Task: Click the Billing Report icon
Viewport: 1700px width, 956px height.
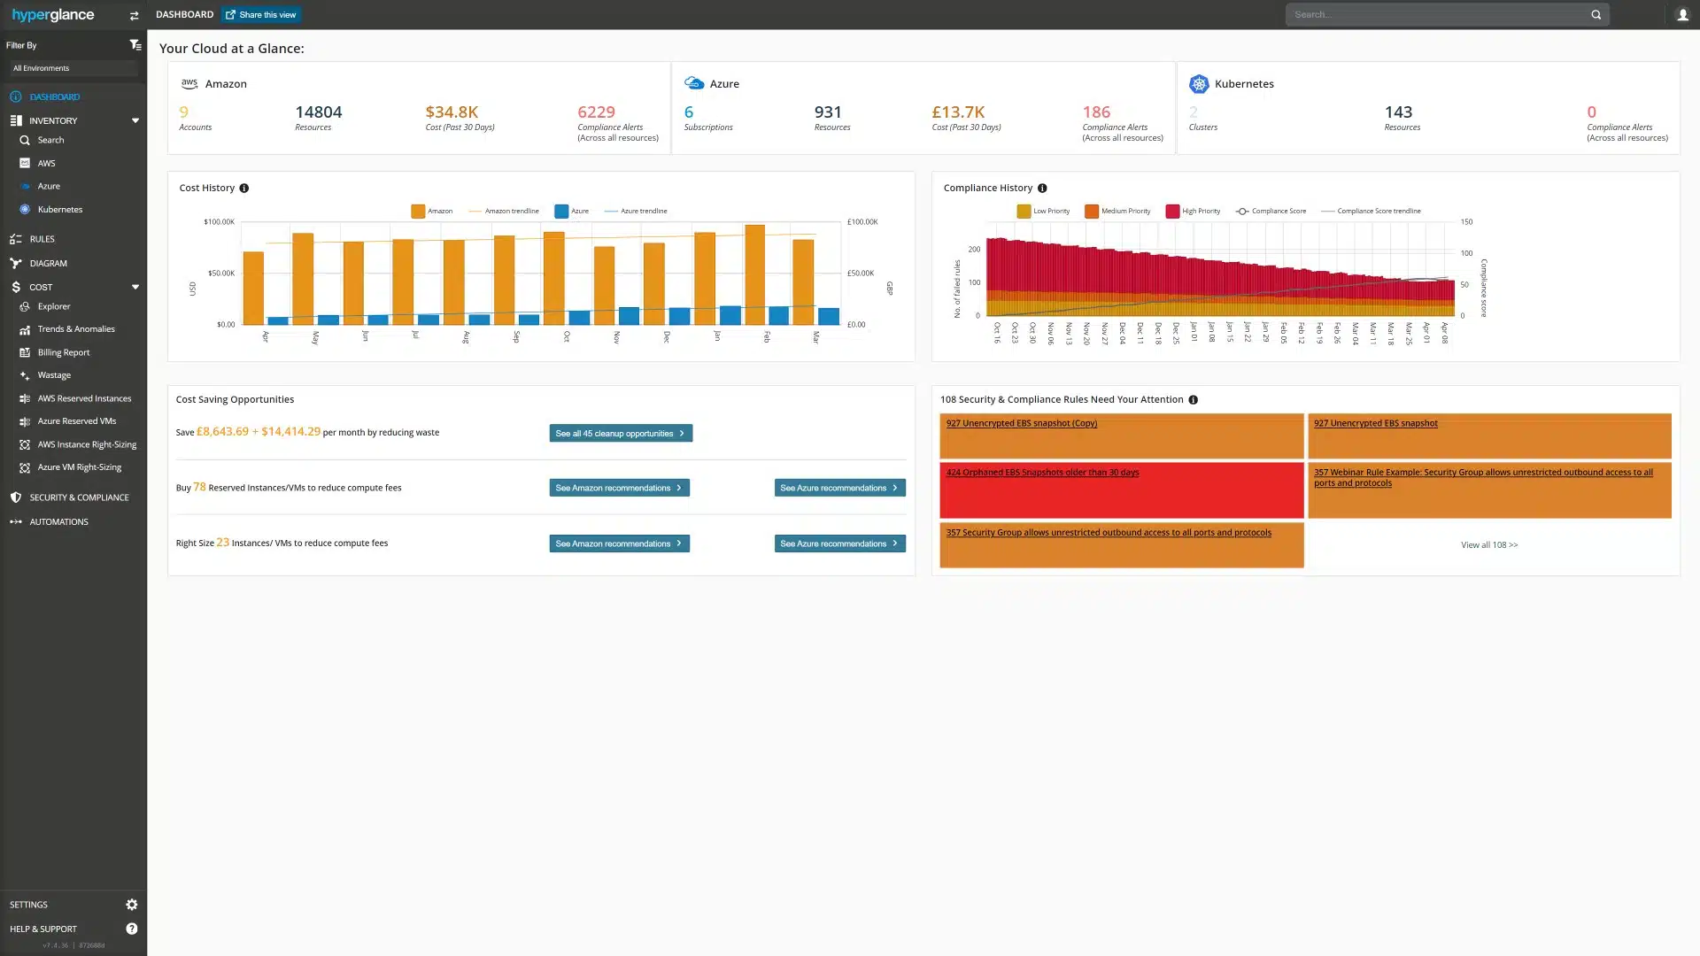Action: point(25,352)
